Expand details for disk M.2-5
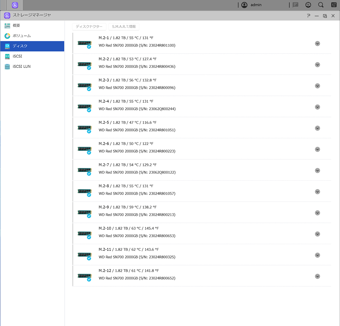340x326 pixels. pyautogui.click(x=317, y=128)
